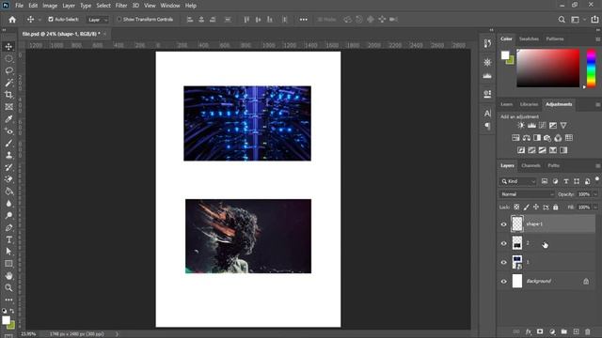Add a Brightness/Contrast adjustment

click(x=521, y=125)
